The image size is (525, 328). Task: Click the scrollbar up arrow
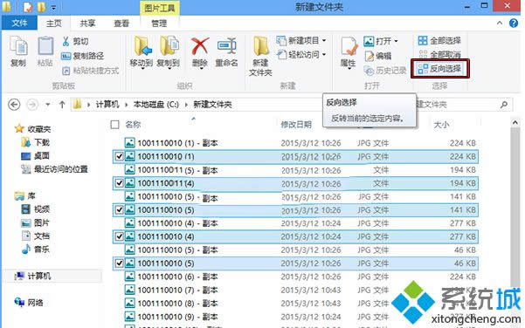tap(515, 123)
